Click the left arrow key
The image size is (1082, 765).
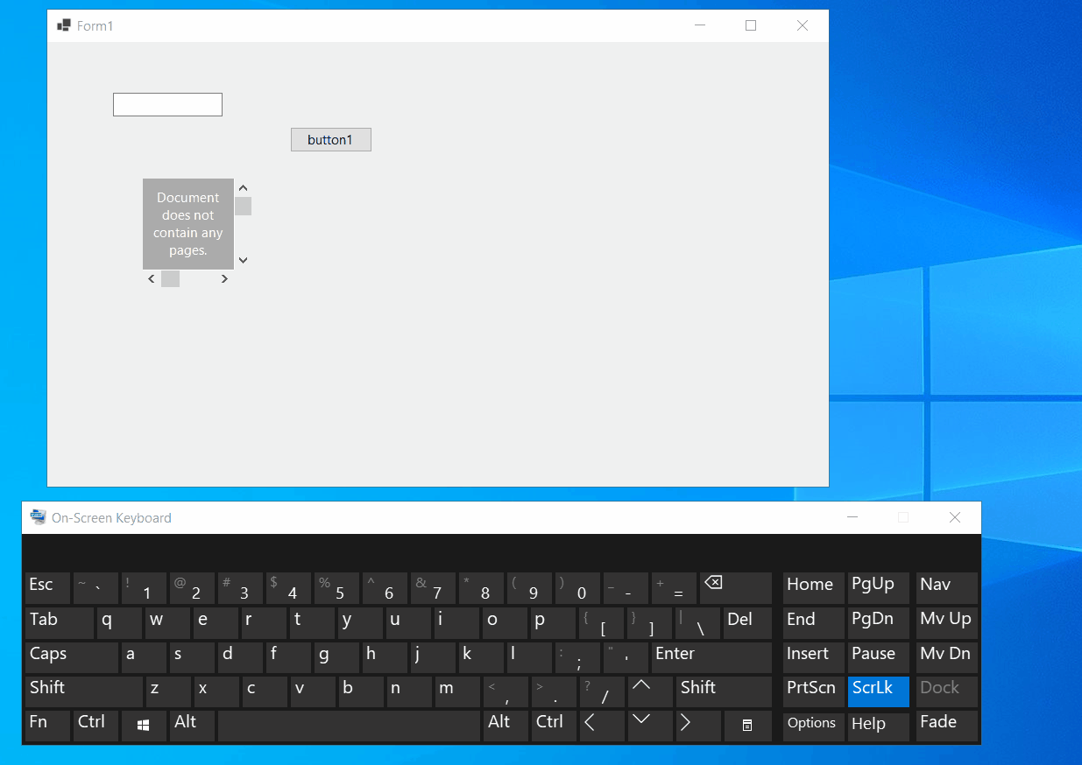[x=602, y=726]
